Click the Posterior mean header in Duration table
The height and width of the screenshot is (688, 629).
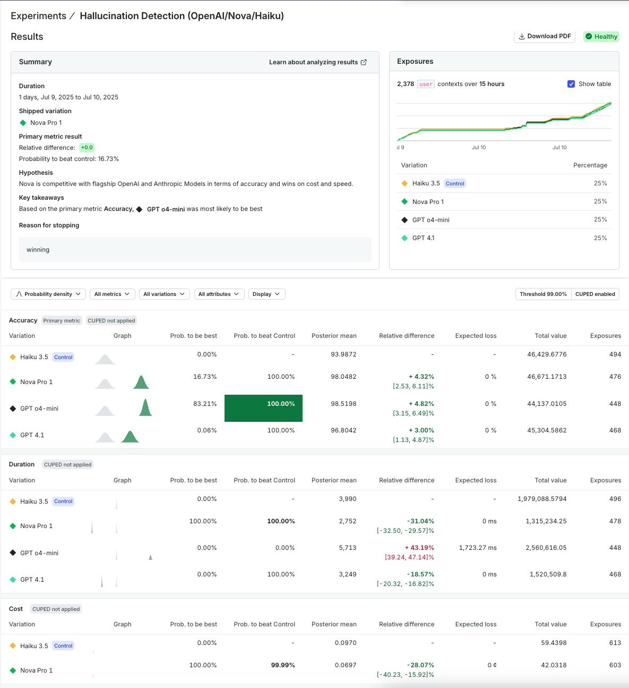pos(334,480)
